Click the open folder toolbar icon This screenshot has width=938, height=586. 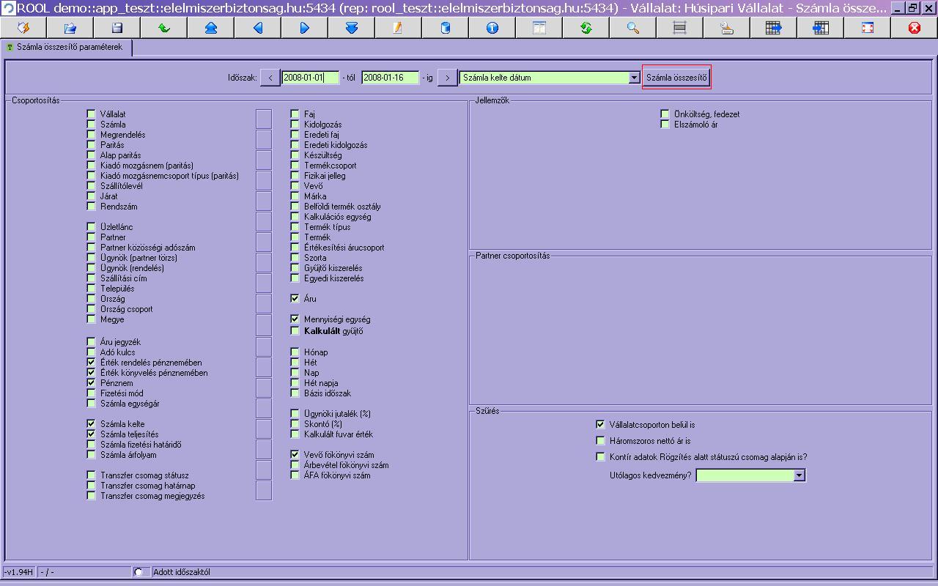coord(70,28)
